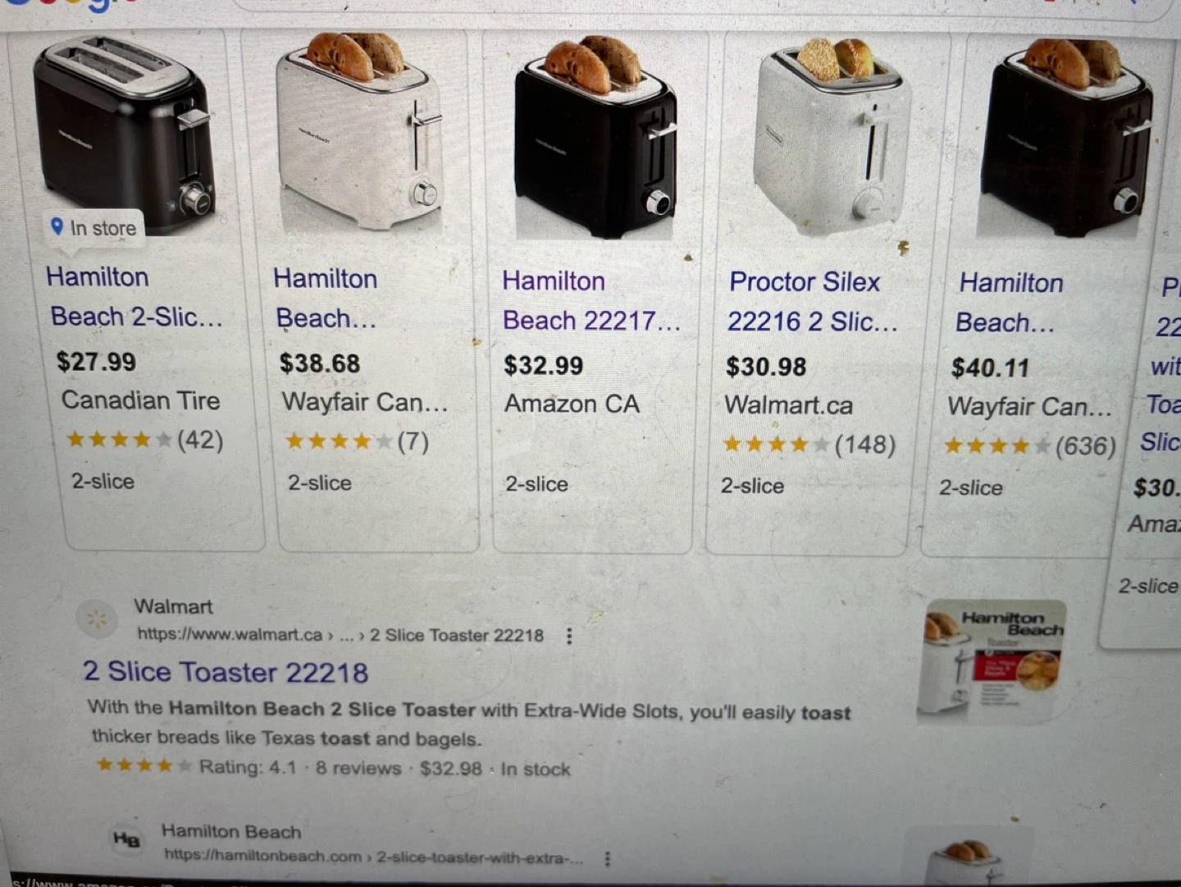Click the In store location pin badge
This screenshot has height=887, width=1181.
pos(93,227)
